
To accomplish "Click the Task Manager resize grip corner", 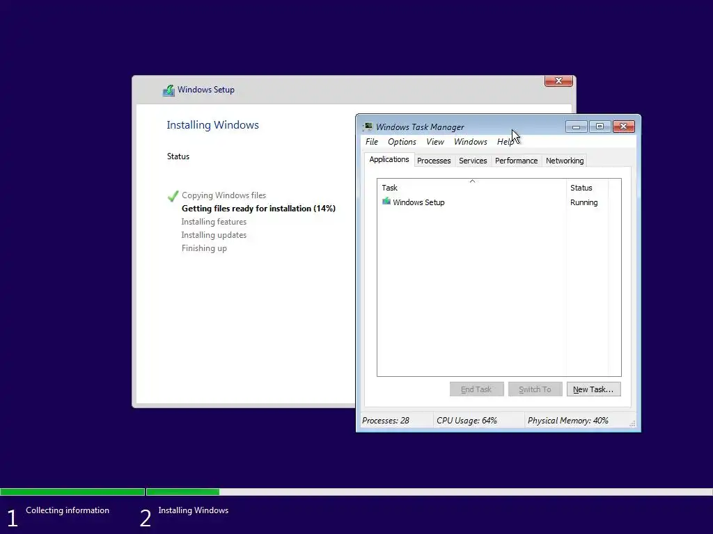I will [x=632, y=423].
